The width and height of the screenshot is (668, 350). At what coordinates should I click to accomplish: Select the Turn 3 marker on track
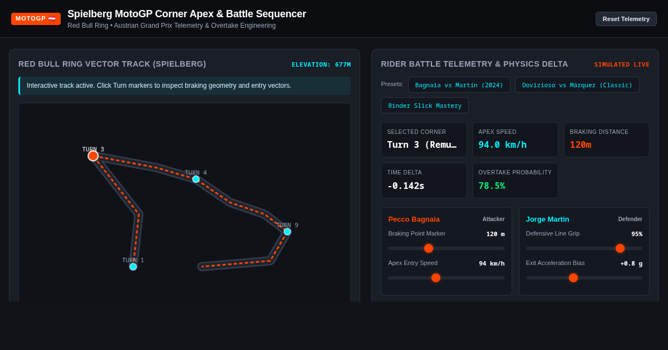[x=93, y=156]
